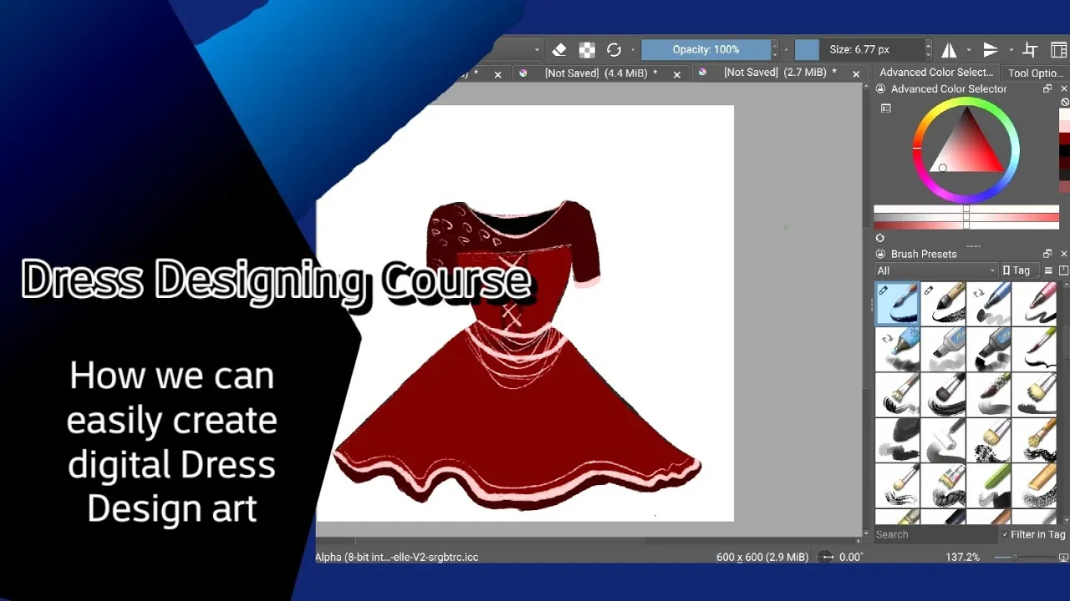Toggle the vertical mirror tool

click(991, 50)
